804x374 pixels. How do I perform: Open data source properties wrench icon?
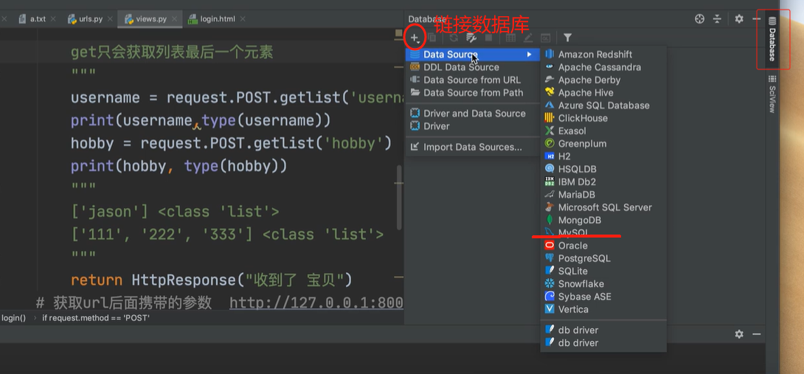point(471,38)
